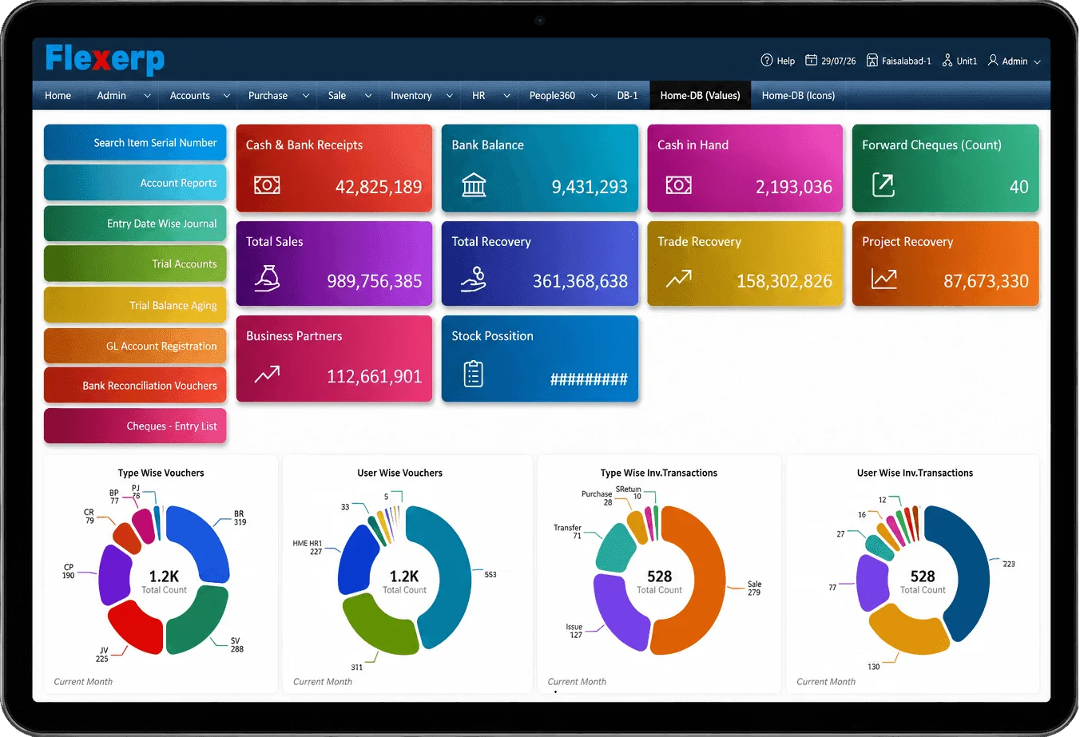Switch to the DB-1 tab

point(627,96)
